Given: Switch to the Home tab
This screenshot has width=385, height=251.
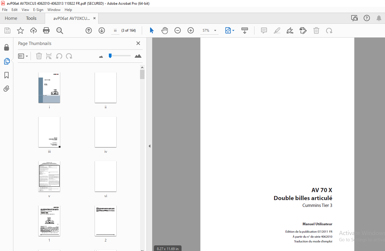Looking at the screenshot, I should coord(11,18).
